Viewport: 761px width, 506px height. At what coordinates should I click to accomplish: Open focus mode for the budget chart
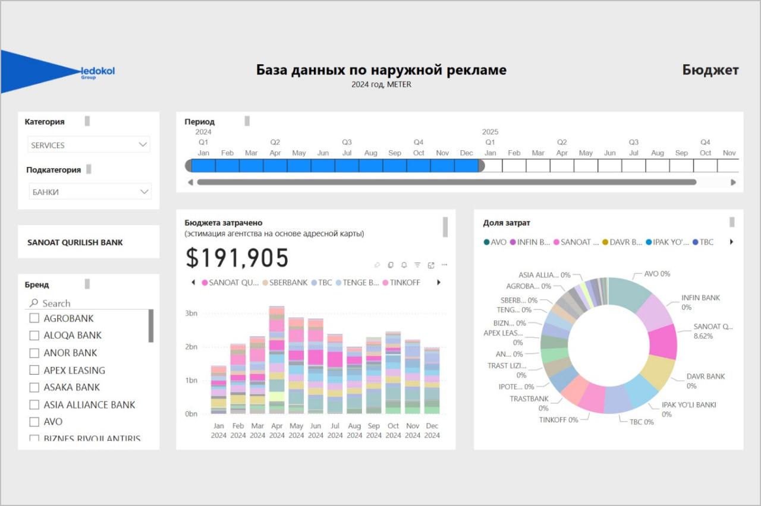tap(431, 265)
